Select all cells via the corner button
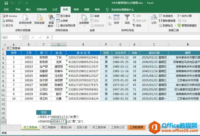 click(x=4, y=44)
